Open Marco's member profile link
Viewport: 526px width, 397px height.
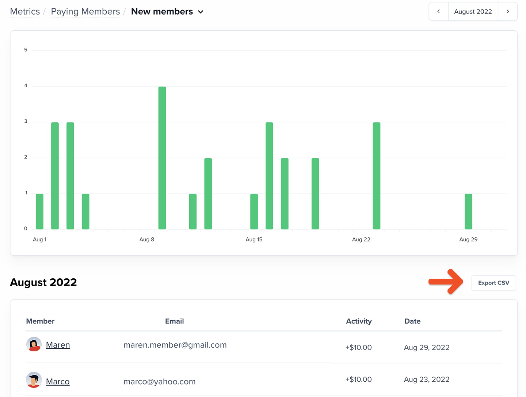coord(58,382)
